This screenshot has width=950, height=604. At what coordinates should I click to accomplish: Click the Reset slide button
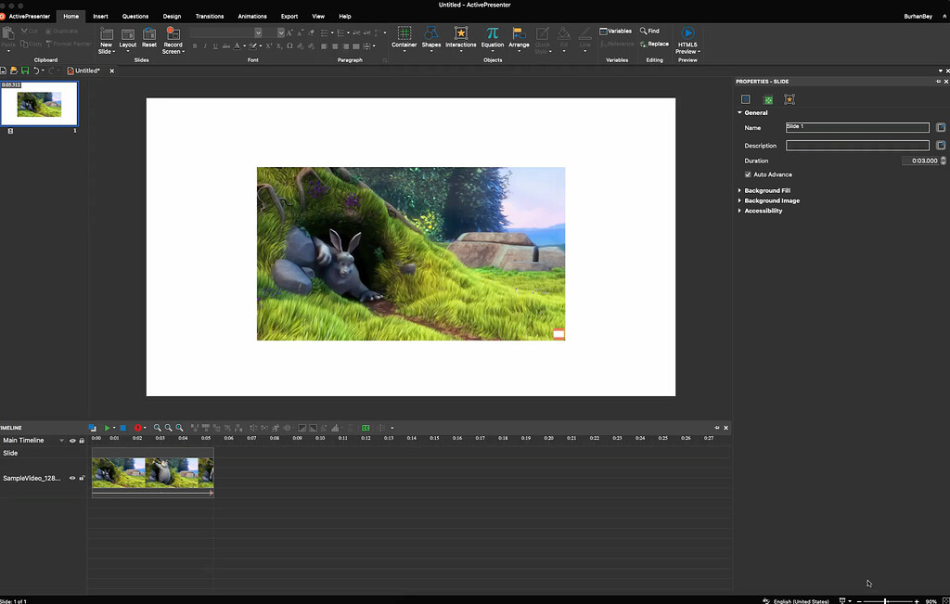(x=149, y=38)
